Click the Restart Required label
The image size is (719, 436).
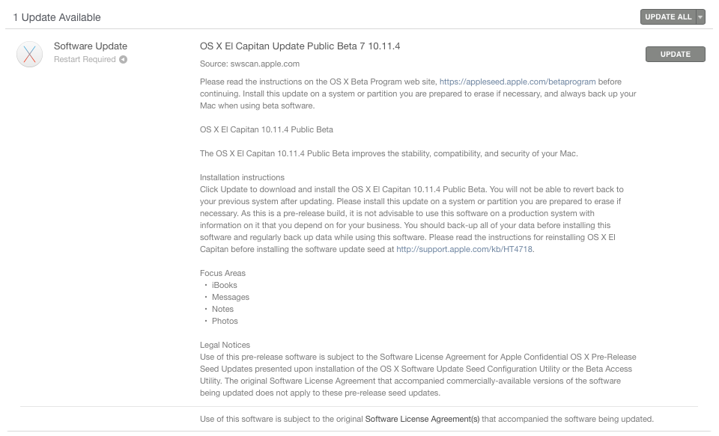tap(85, 60)
